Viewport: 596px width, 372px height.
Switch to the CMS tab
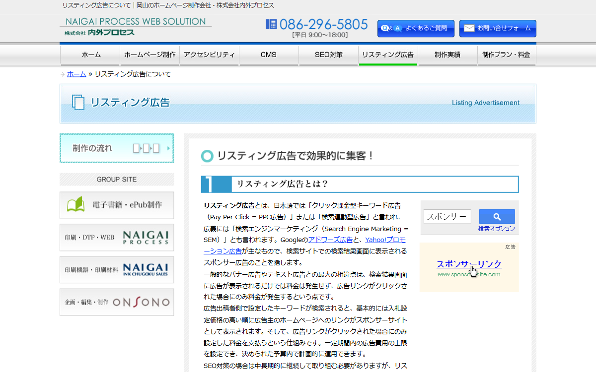pos(269,55)
